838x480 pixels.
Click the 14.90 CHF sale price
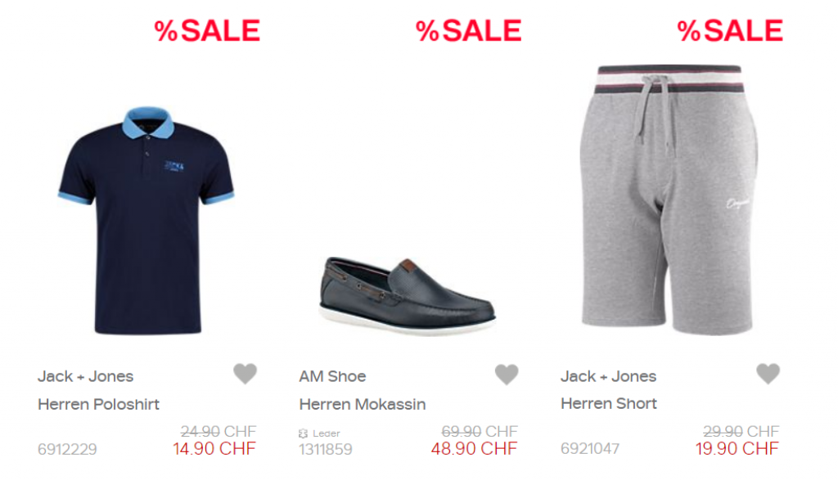[214, 448]
